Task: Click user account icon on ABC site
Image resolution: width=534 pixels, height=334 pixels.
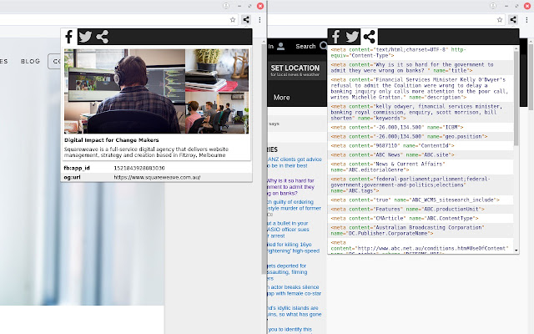Action: coord(280,47)
